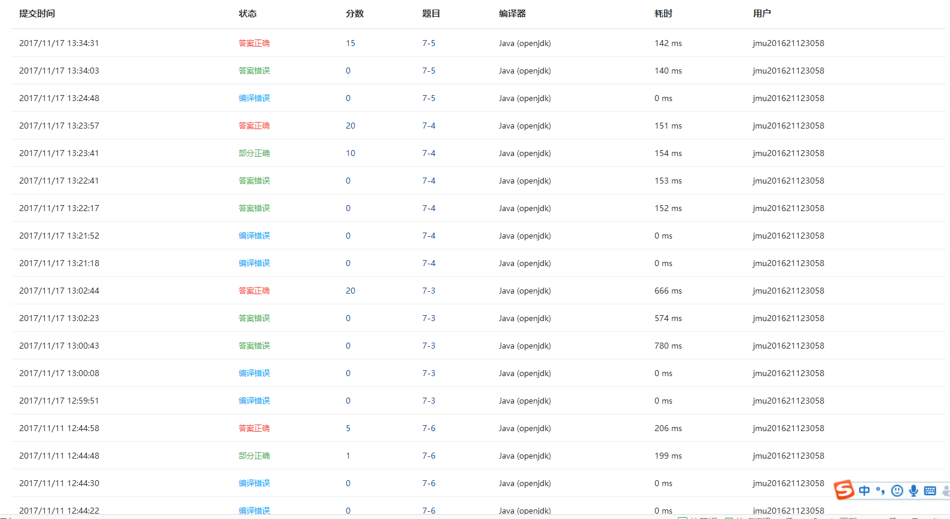950x519 pixels.
Task: Click problem 7-5 in the 13:24:48 row
Action: (429, 98)
